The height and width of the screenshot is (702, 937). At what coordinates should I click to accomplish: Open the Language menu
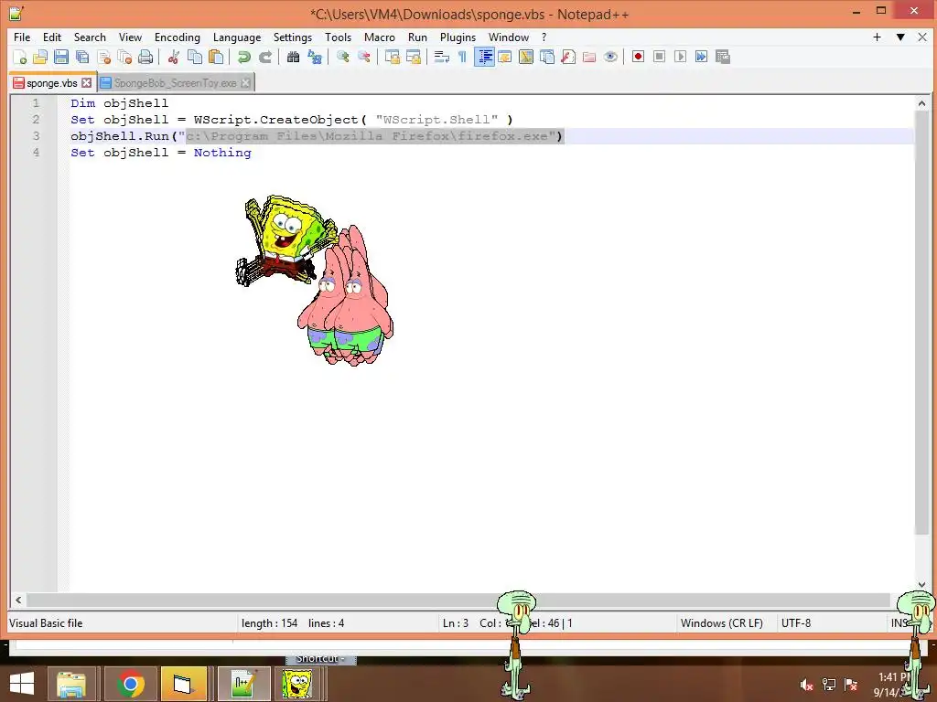pyautogui.click(x=237, y=37)
